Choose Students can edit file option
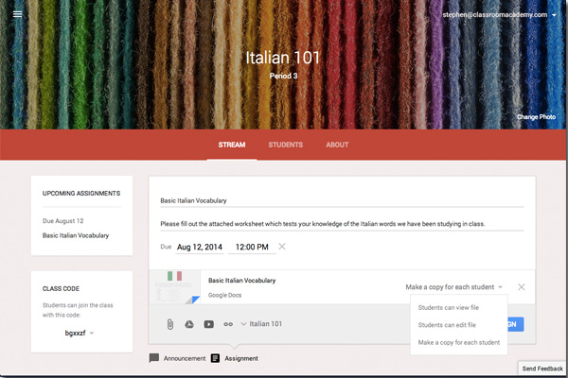The height and width of the screenshot is (378, 568). [446, 325]
